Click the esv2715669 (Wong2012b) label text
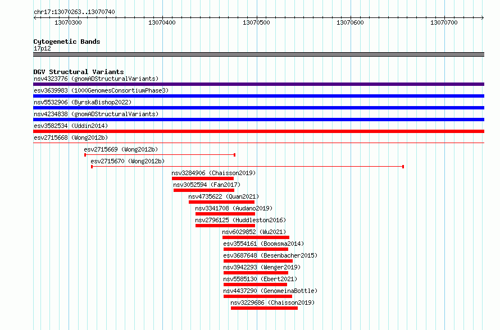 [121, 149]
